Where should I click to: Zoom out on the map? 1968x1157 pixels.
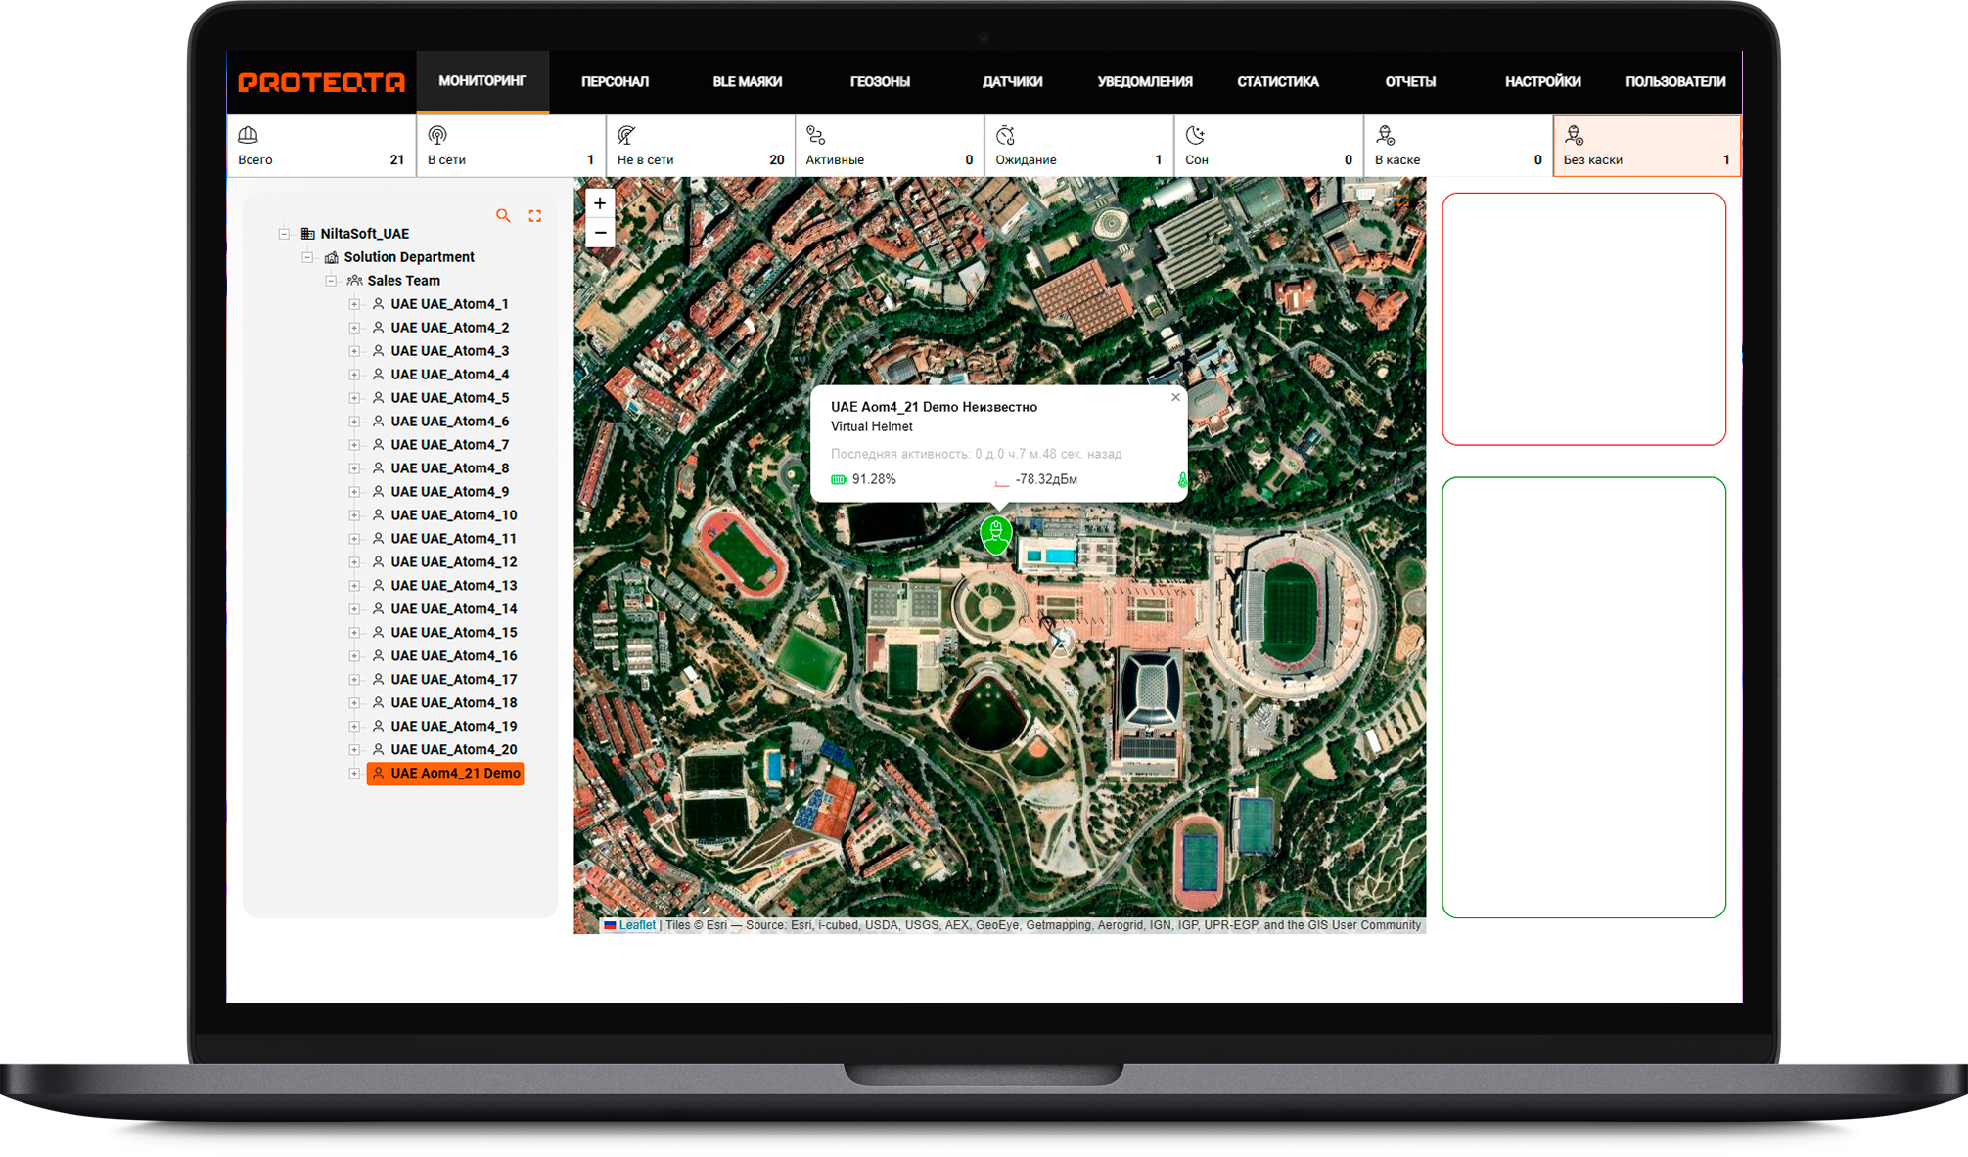click(600, 233)
